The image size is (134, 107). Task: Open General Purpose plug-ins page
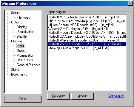tap(29, 65)
